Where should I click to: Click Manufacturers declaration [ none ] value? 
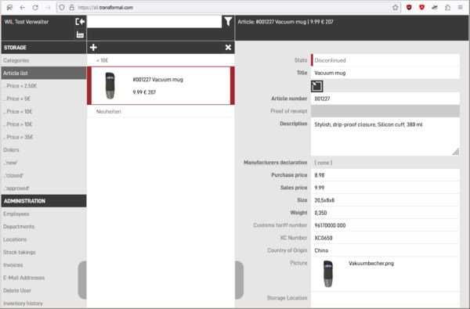tap(323, 163)
